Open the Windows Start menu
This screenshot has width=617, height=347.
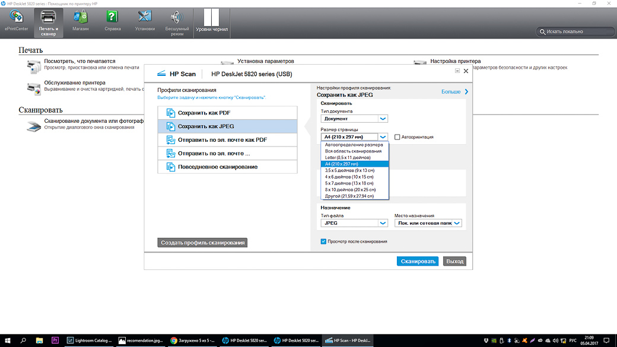pyautogui.click(x=8, y=340)
